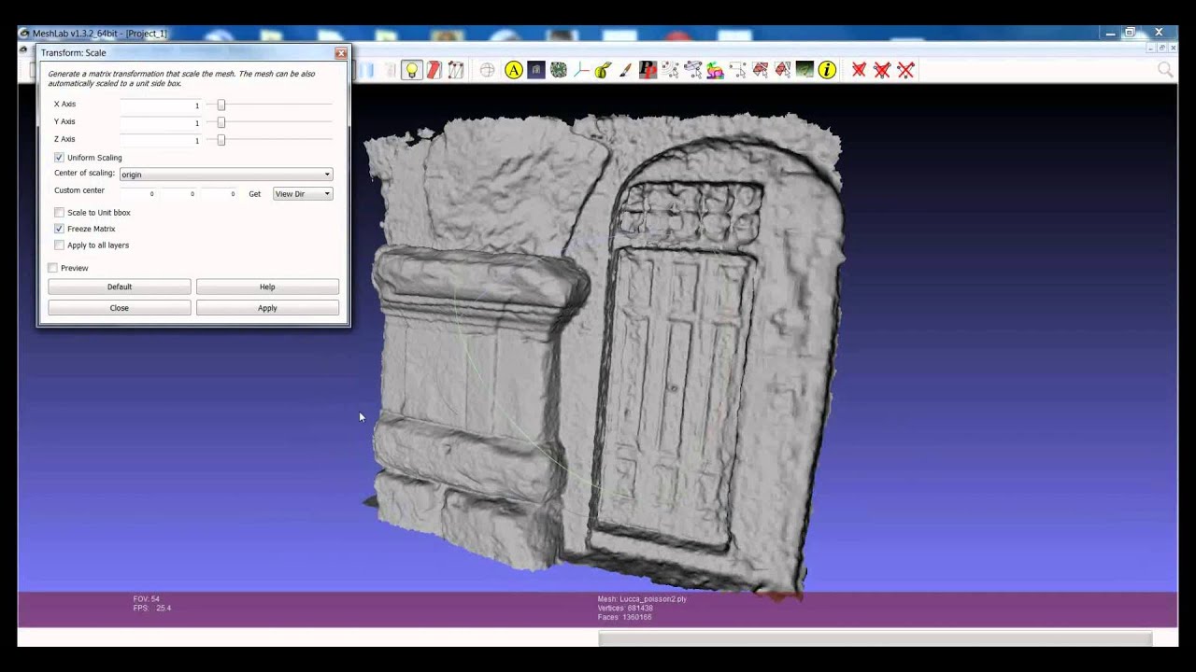Click the rainbow colored bunny icon
The image size is (1196, 672).
click(x=715, y=70)
